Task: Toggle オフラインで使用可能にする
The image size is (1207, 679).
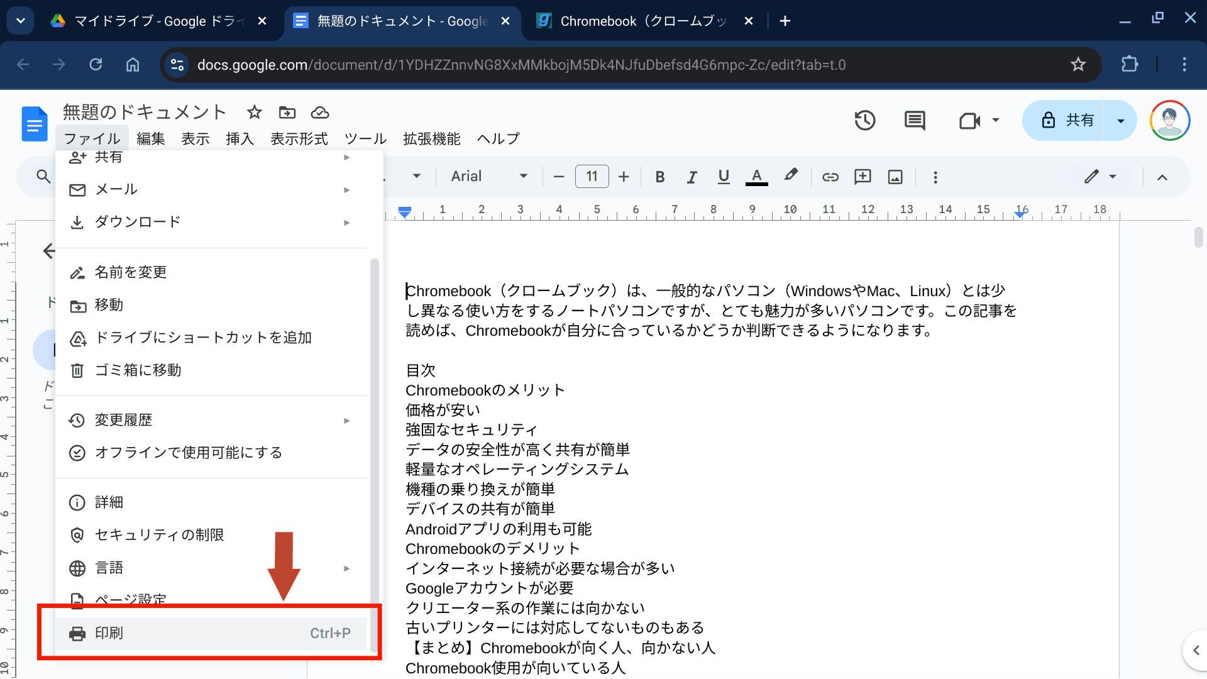Action: (x=211, y=453)
